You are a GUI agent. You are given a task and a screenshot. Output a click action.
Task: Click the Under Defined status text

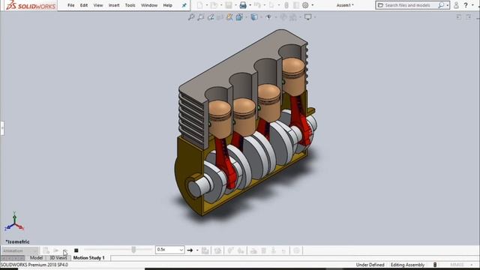[x=370, y=265]
